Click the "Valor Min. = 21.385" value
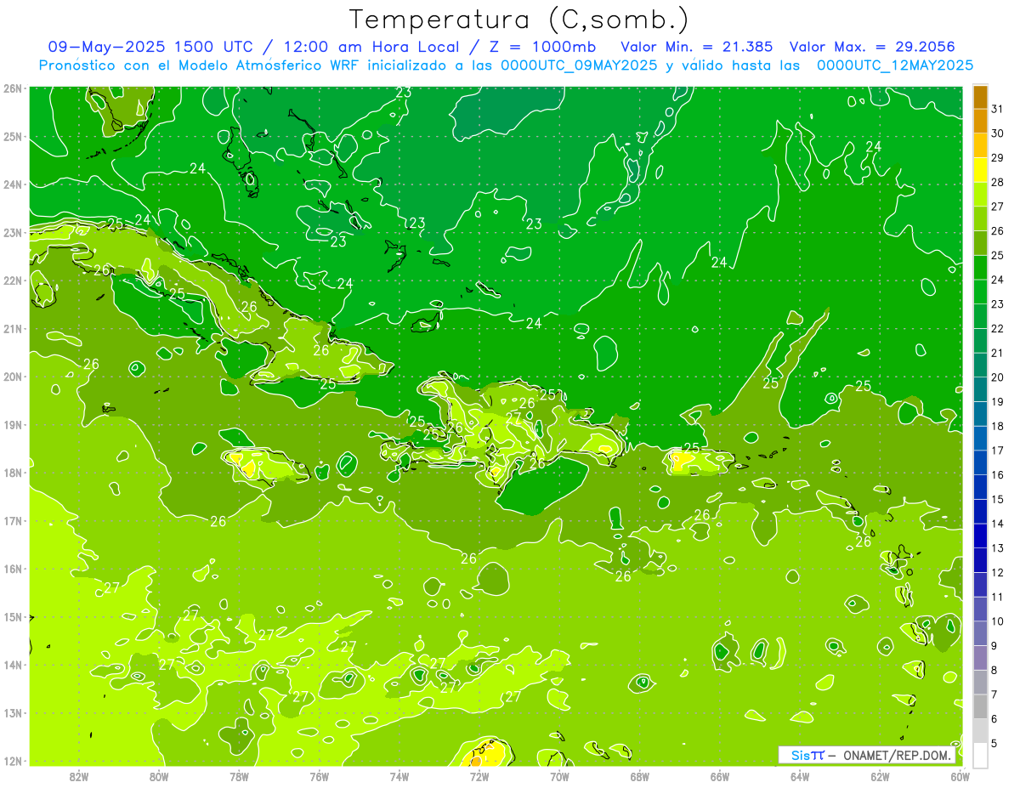Viewport: 1020px width, 788px height. pyautogui.click(x=697, y=47)
